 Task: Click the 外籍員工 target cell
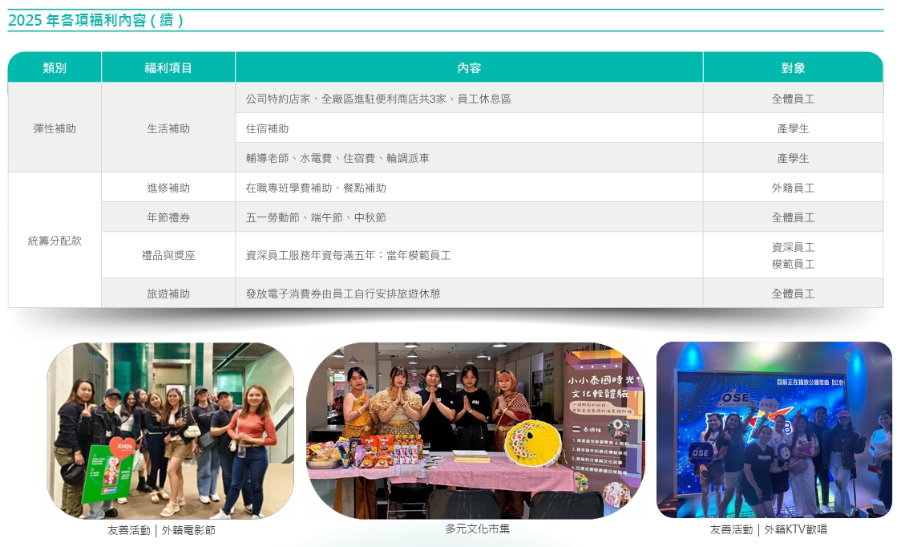(793, 188)
